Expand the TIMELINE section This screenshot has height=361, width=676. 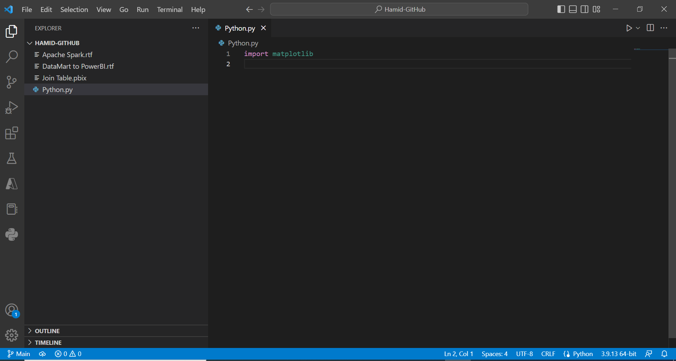click(x=116, y=342)
